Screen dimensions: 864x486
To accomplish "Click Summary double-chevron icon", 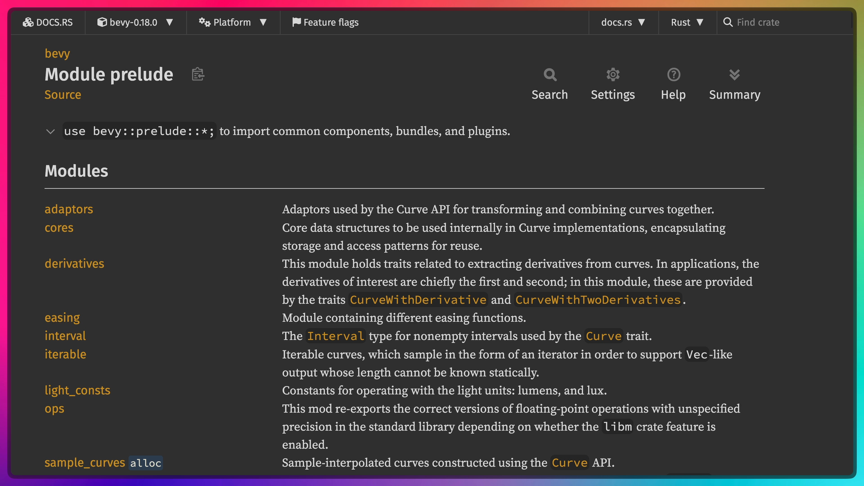I will coord(734,75).
